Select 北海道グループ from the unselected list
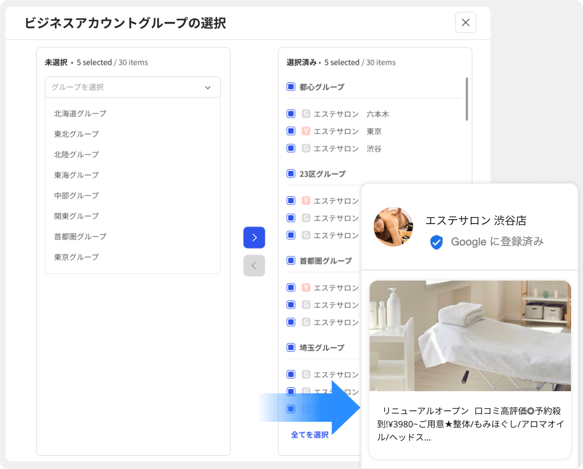Screen dimensions: 583x469 pyautogui.click(x=81, y=113)
